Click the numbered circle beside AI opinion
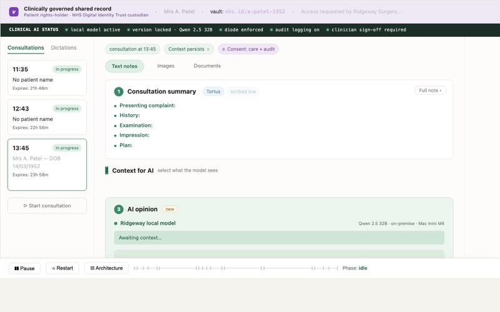This screenshot has height=312, width=500. (119, 209)
